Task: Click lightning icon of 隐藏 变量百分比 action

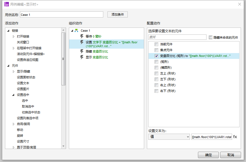Action: pyautogui.click(x=82, y=51)
